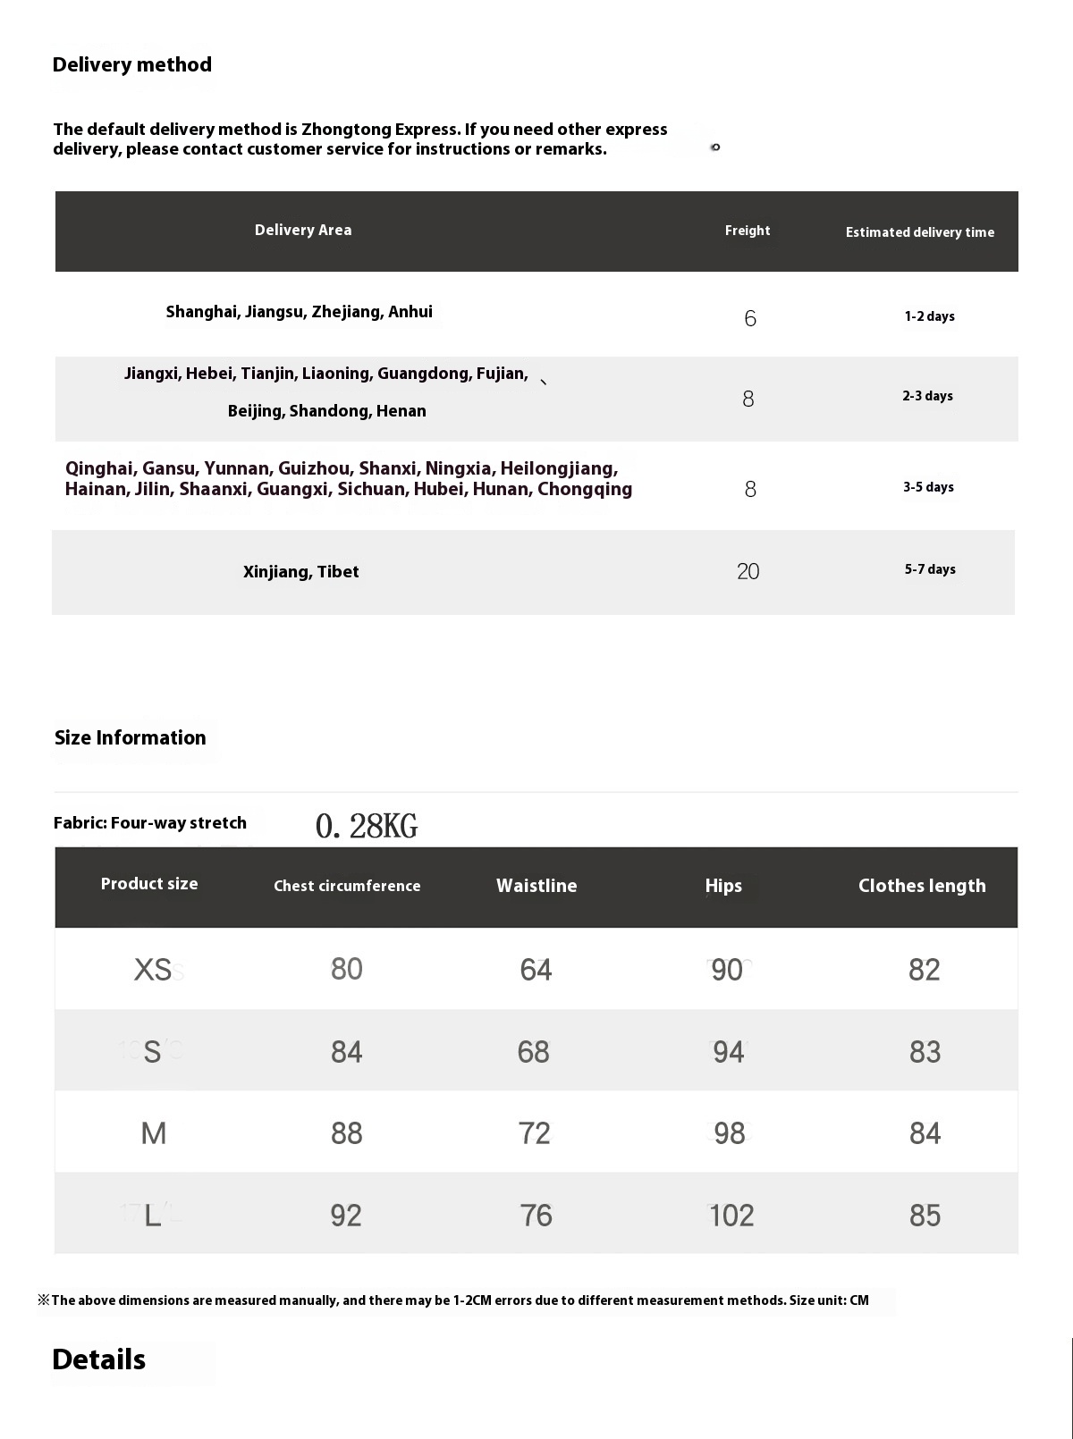Click the Delivery method heading
Screen dimensions: 1073x1439
tap(132, 64)
